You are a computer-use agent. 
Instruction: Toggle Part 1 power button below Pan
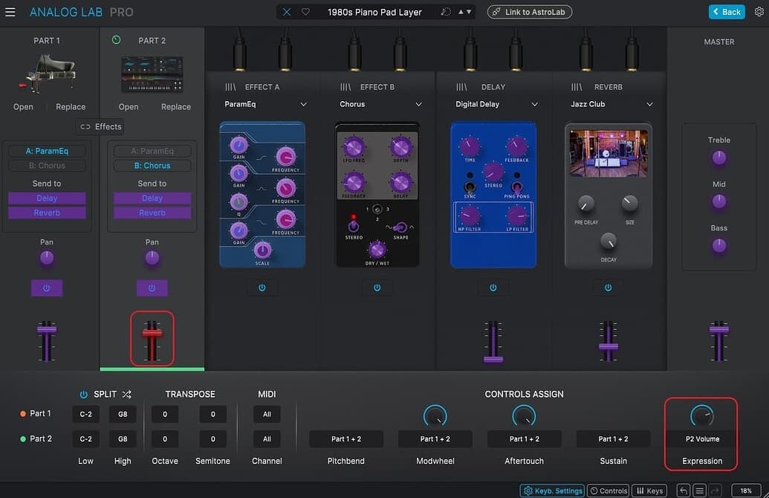(47, 288)
